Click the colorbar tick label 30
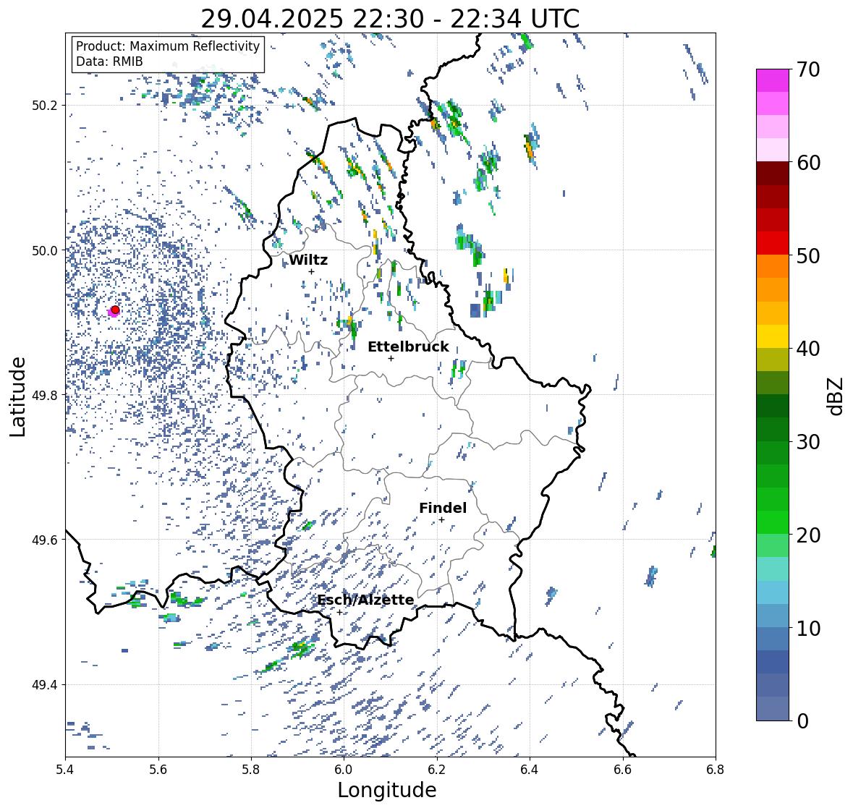 tap(808, 442)
